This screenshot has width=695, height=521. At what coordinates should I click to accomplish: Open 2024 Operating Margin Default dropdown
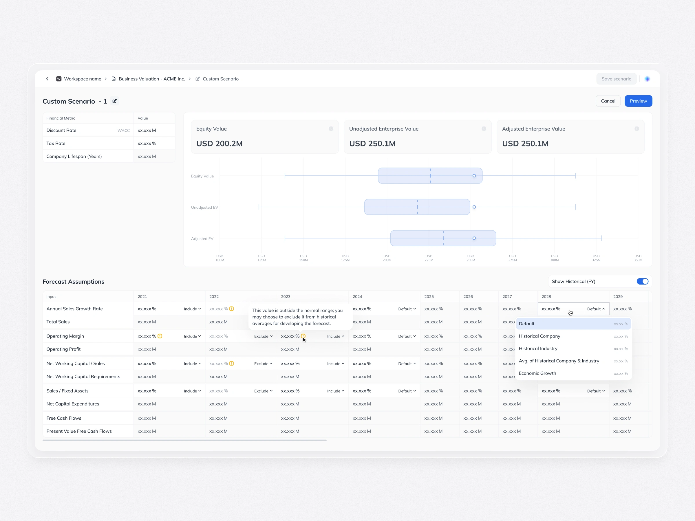(x=407, y=336)
